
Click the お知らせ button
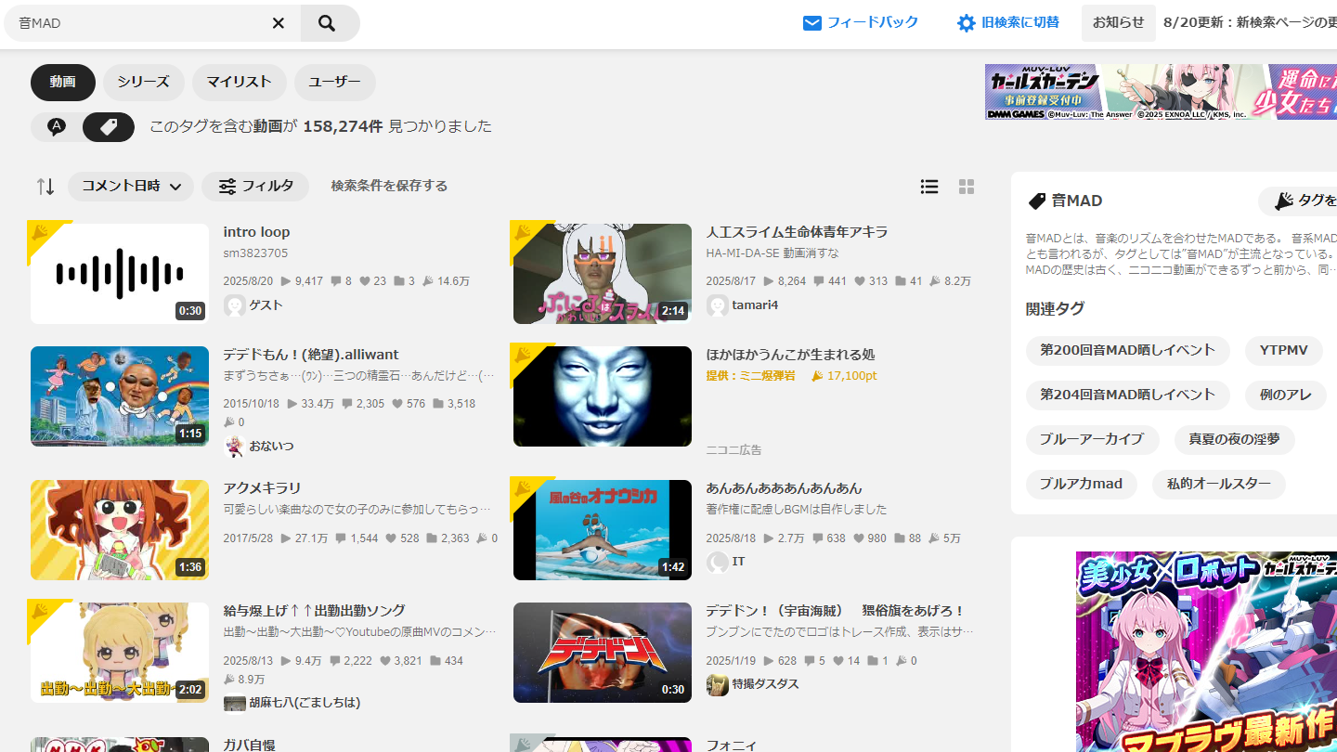pos(1119,23)
